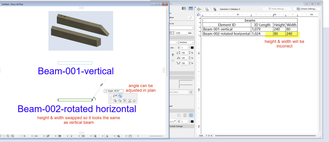Expand the Format Change panel header
Screen dimensions: 329x142
pyautogui.click(x=181, y=126)
